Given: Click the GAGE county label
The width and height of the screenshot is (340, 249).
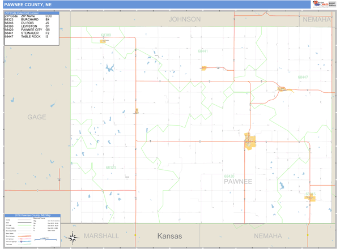Looking at the screenshot, I should [x=37, y=117].
